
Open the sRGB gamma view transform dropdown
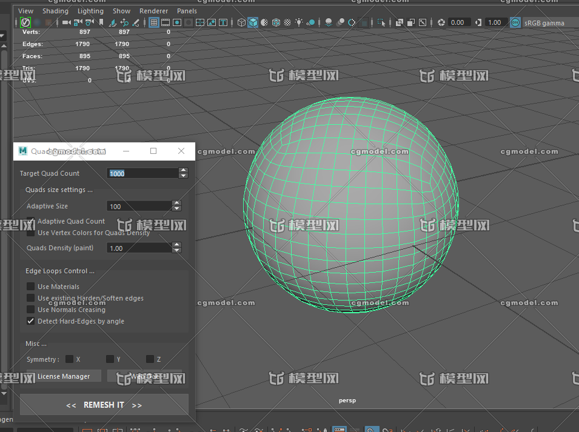point(544,23)
